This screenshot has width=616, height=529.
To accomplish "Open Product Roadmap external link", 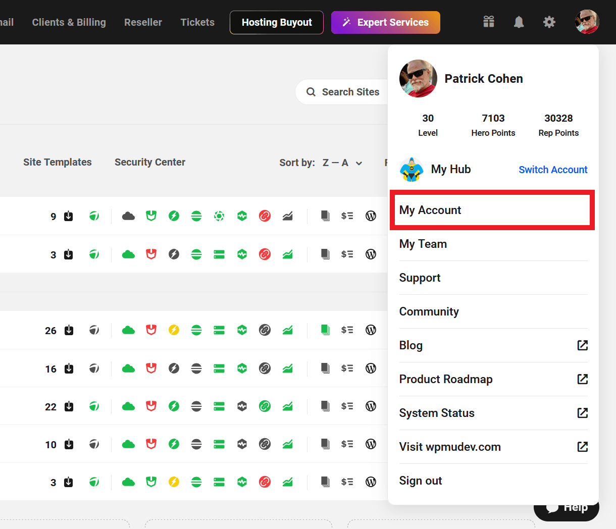I will point(493,379).
